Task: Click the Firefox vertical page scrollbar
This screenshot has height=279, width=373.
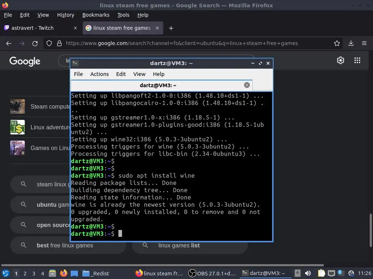Action: (x=370, y=230)
